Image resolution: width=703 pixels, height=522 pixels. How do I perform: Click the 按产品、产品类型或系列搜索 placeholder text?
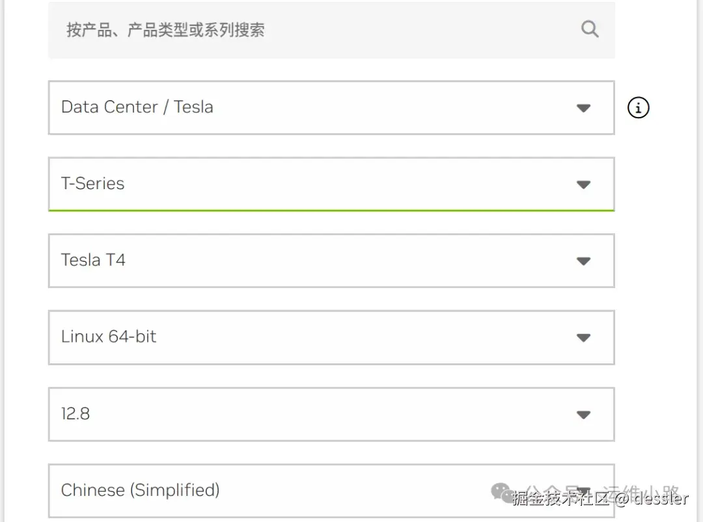click(x=165, y=30)
